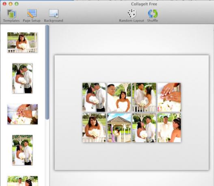Image resolution: width=214 pixels, height=186 pixels.
Task: Select groom and bride smiling photo in collage
Action: (x=119, y=97)
